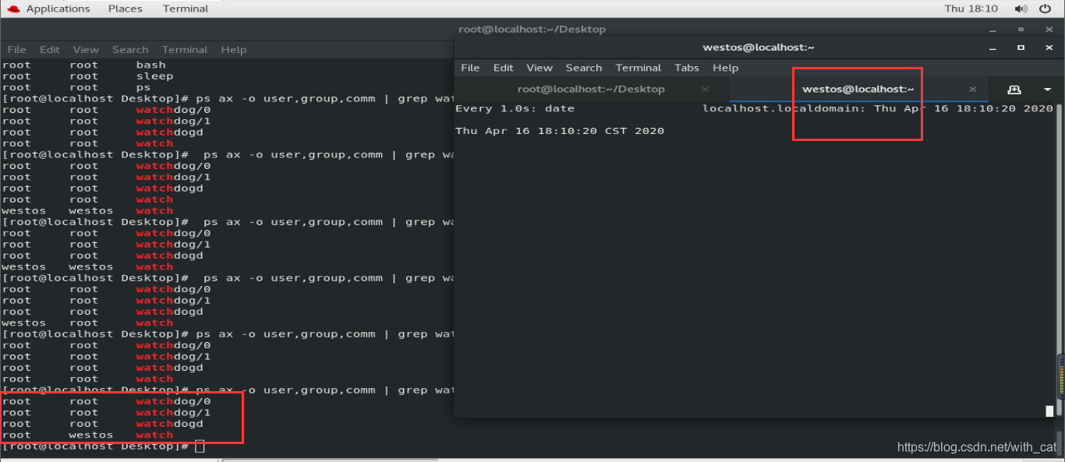Viewport: 1065px width, 462px height.
Task: Switch to root@localhost:~/Desktop tab
Action: pyautogui.click(x=591, y=89)
